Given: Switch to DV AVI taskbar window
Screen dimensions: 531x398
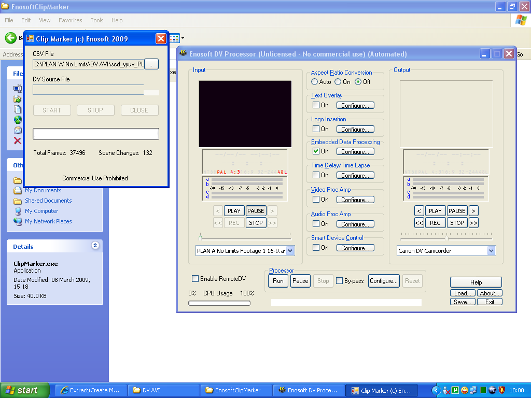Looking at the screenshot, I should pos(164,390).
